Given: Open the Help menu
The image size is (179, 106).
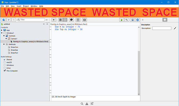Looking at the screenshot, I should click(41, 6).
